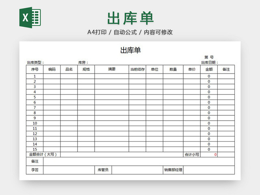260x195 pixels.
Task: Click row number 11 in 序号 column
Action: (x=35, y=128)
